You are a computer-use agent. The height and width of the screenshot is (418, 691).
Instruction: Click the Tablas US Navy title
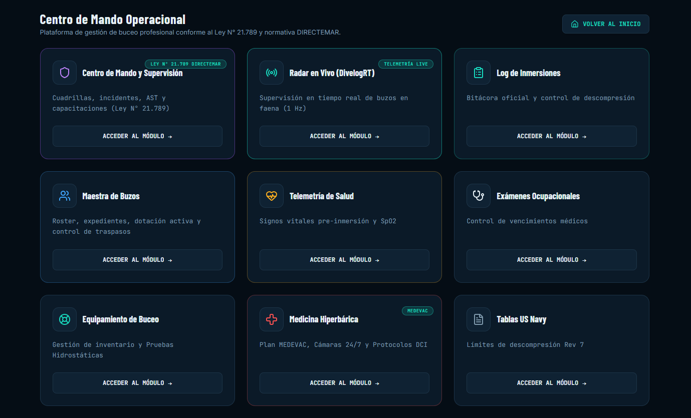522,319
